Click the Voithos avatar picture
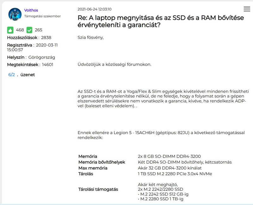 [x=15, y=14]
